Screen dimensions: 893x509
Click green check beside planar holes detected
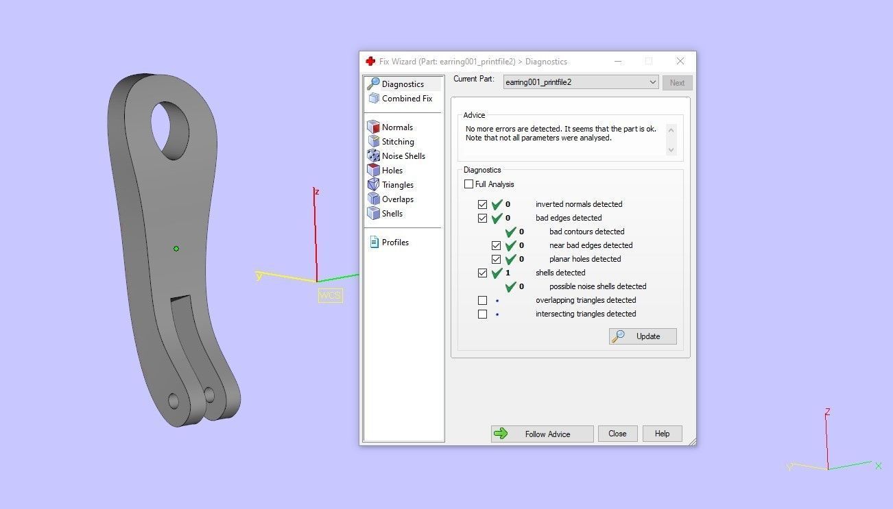[x=511, y=259]
